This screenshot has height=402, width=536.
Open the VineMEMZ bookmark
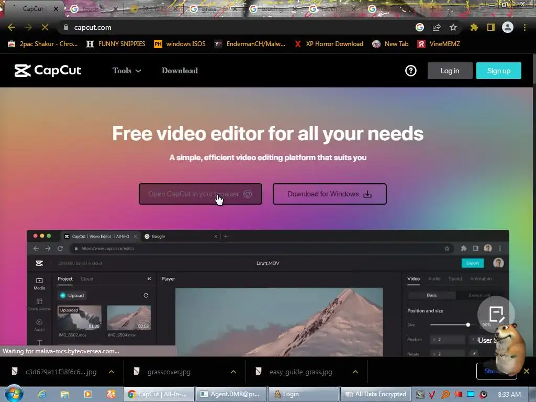439,44
